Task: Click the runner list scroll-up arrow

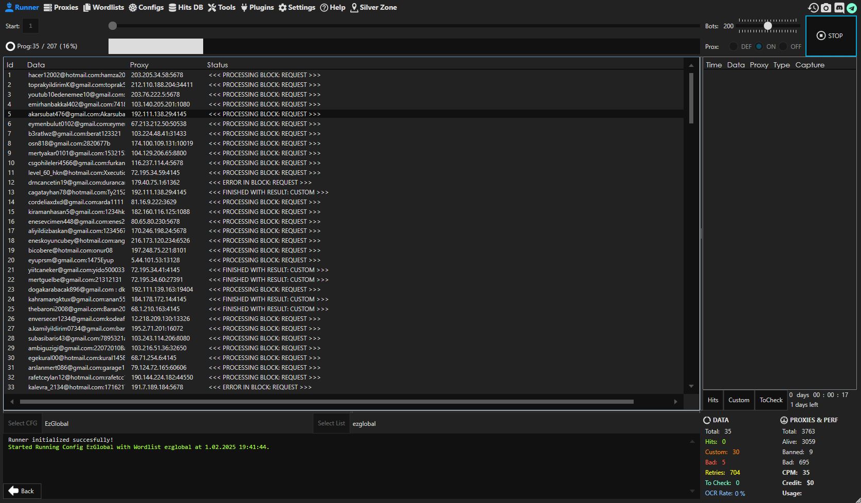Action: 691,65
